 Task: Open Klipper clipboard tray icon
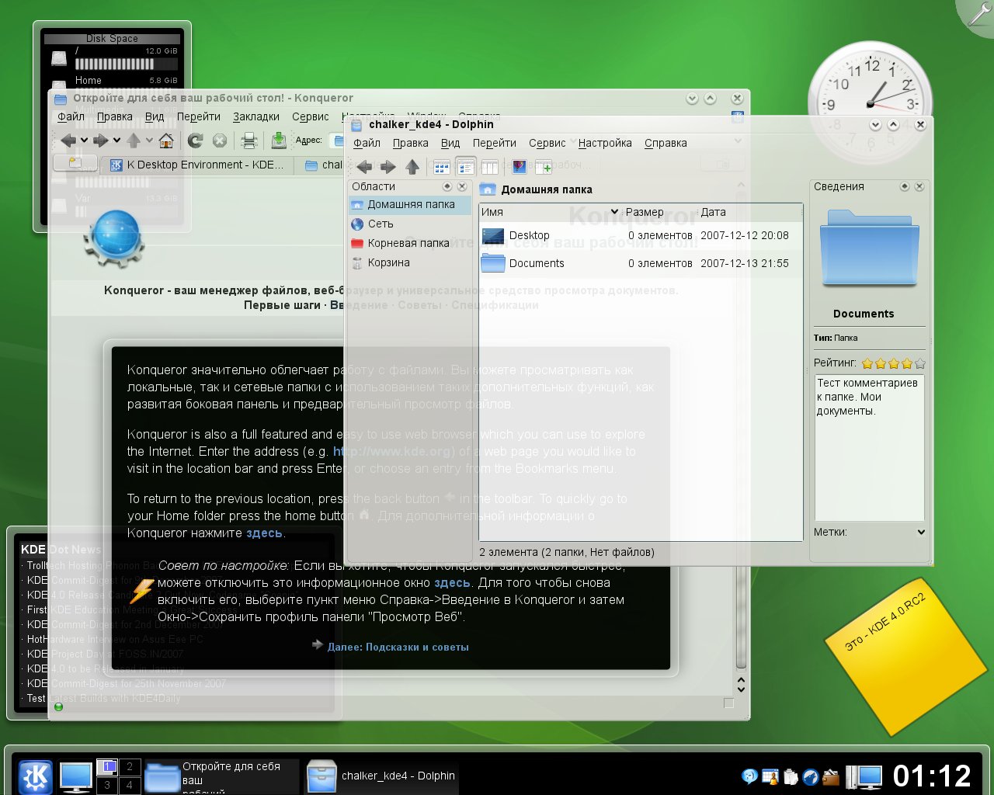(791, 776)
